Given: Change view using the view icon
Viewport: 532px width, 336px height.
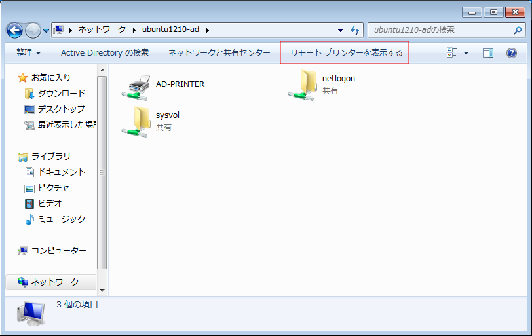Looking at the screenshot, I should click(x=452, y=52).
